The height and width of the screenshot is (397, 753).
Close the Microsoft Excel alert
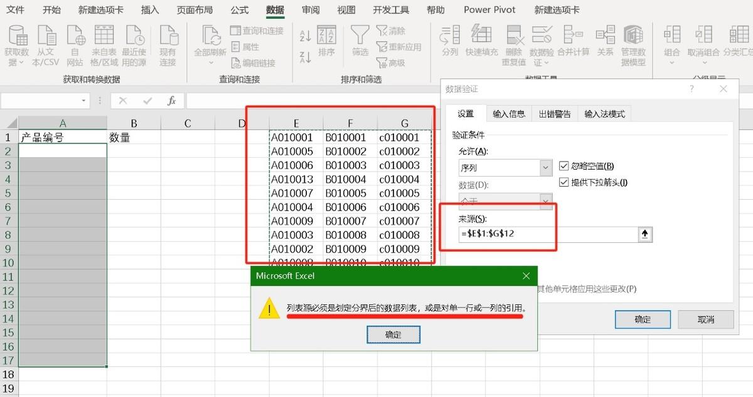[x=526, y=276]
